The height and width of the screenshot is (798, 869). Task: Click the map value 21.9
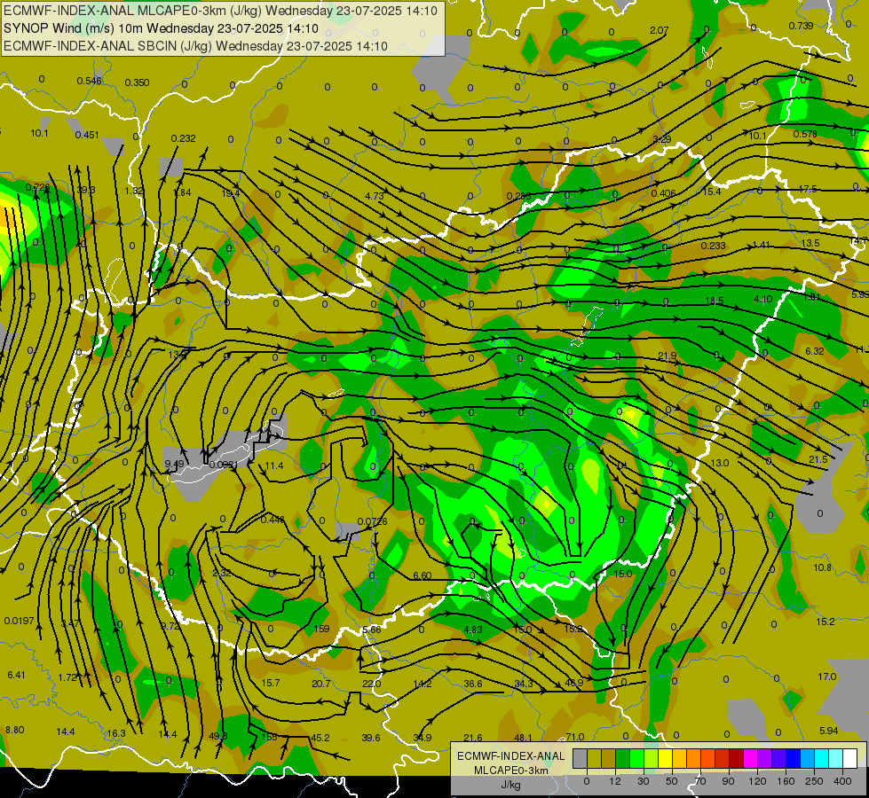click(668, 356)
